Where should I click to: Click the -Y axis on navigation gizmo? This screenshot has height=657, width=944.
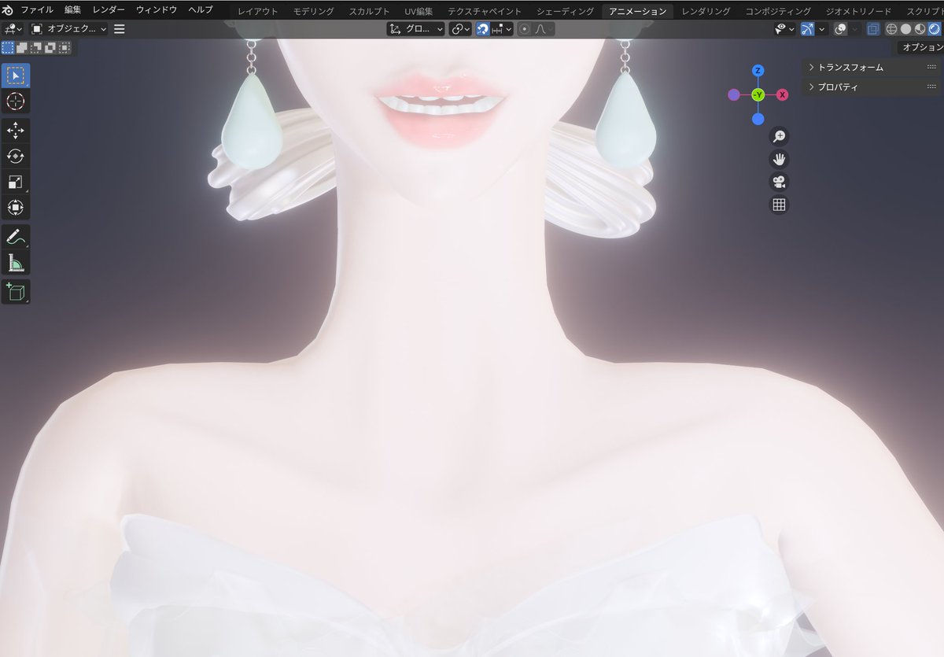758,94
